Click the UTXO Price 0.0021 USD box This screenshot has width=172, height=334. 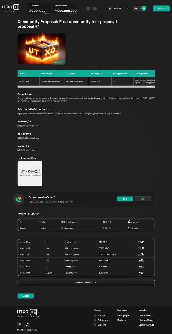pos(39,8)
